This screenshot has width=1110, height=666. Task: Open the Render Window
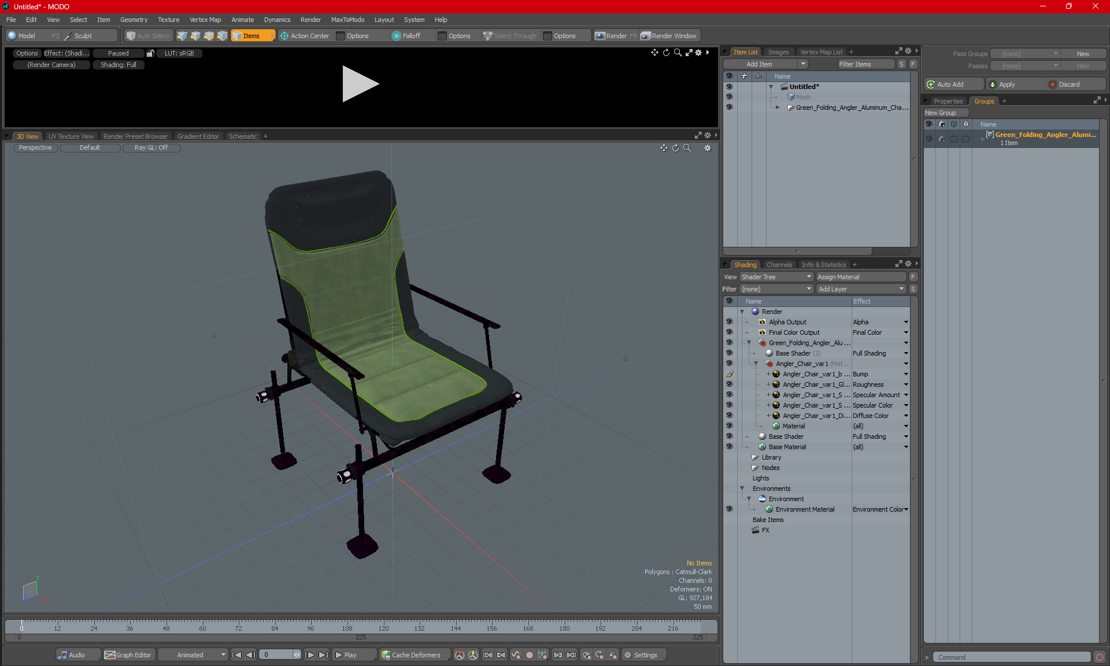pos(669,36)
